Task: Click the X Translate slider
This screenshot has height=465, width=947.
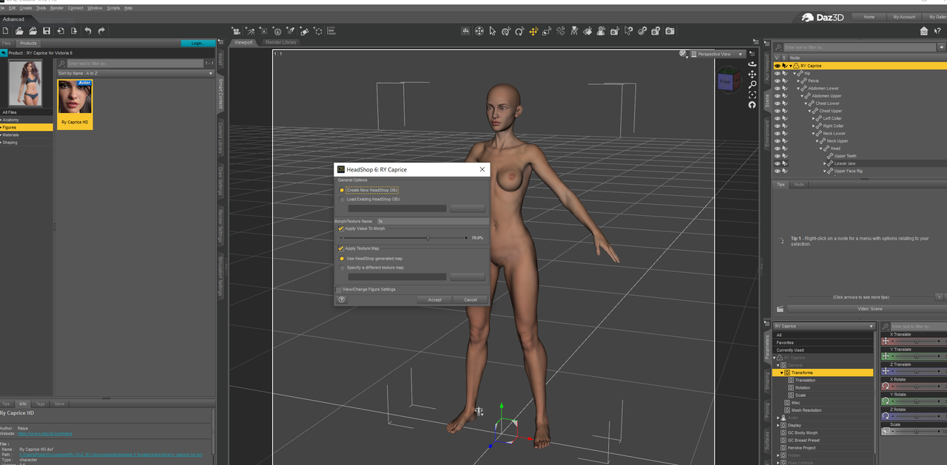Action: click(917, 341)
